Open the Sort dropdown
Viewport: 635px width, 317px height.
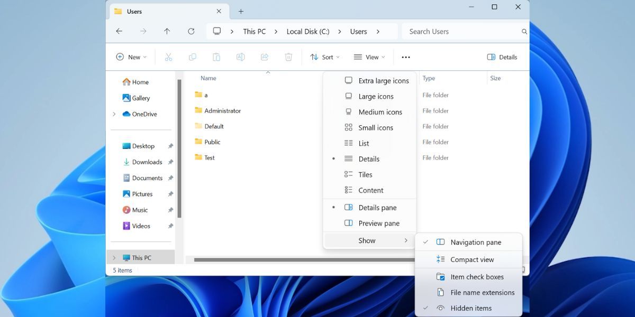tap(324, 57)
